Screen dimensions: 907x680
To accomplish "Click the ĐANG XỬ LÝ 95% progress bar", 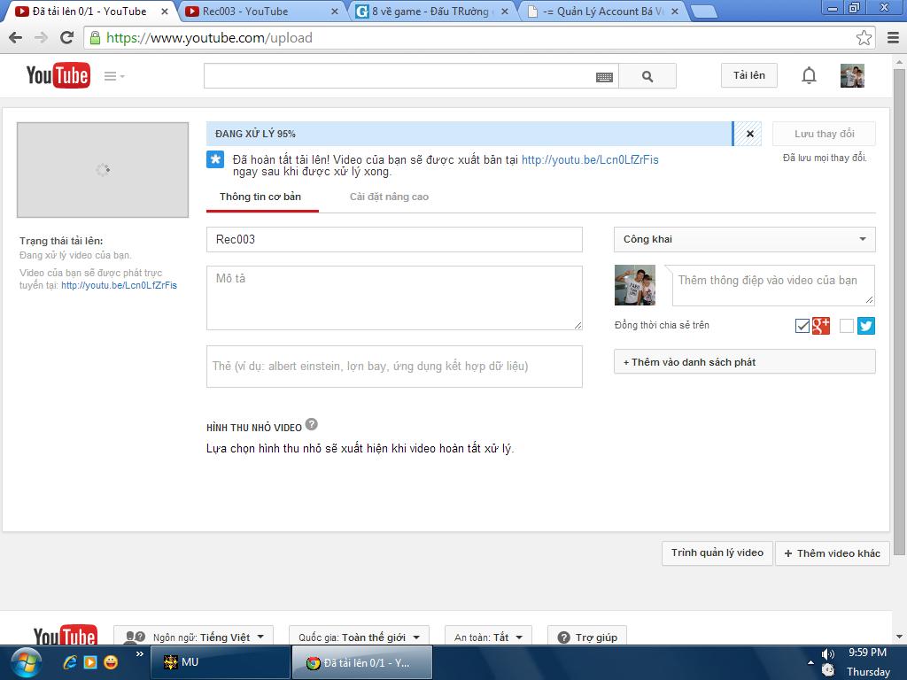I will [469, 134].
